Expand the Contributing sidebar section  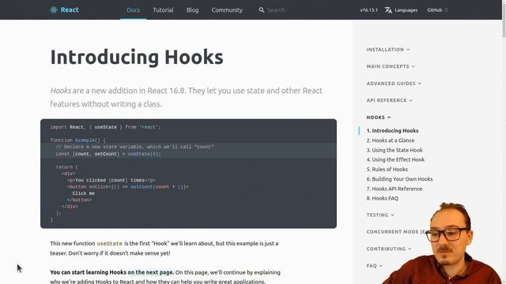click(x=389, y=249)
